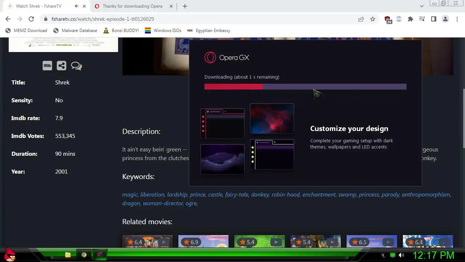Click the volume speaker tray icon
This screenshot has height=262, width=465.
401,255
